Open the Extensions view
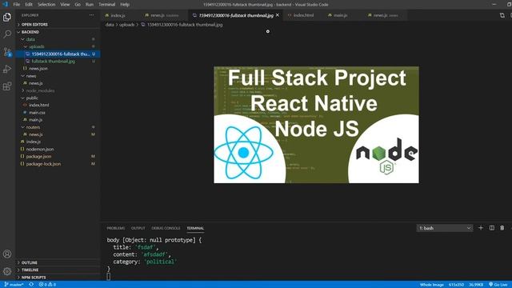Viewport: 512px width, 288px height. pyautogui.click(x=7, y=86)
